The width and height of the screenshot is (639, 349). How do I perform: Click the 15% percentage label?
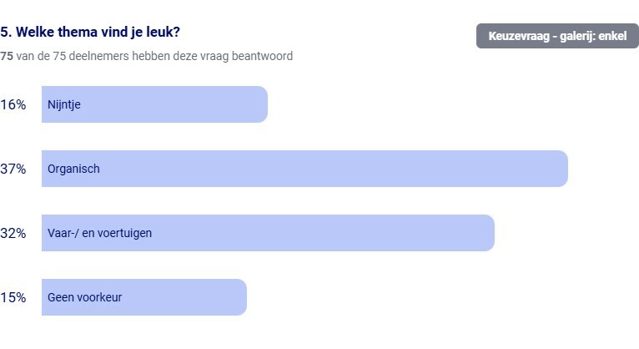click(x=13, y=297)
